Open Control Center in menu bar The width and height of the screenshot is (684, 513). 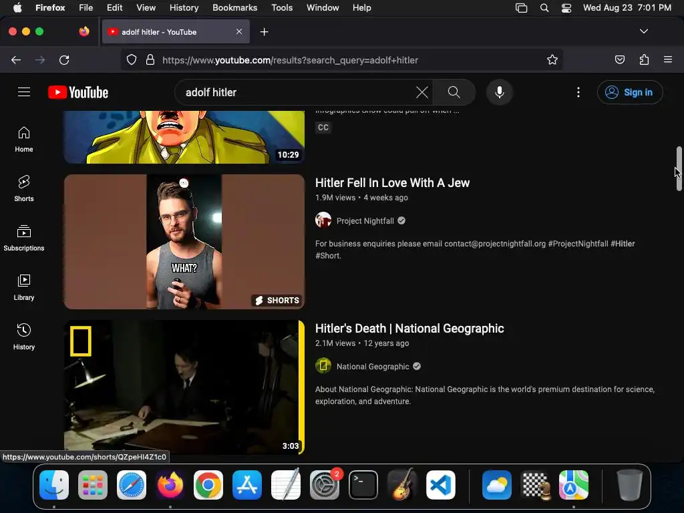pos(566,8)
